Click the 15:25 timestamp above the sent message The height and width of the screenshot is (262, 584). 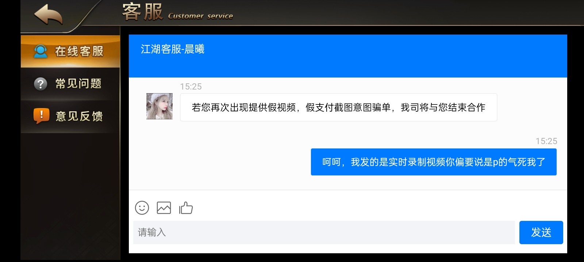[x=546, y=141]
